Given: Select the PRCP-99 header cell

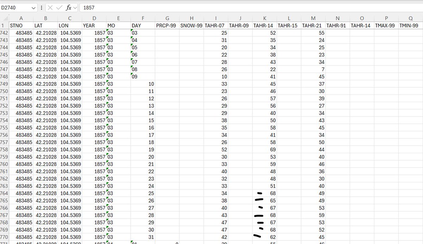Looking at the screenshot, I should click(x=167, y=26).
